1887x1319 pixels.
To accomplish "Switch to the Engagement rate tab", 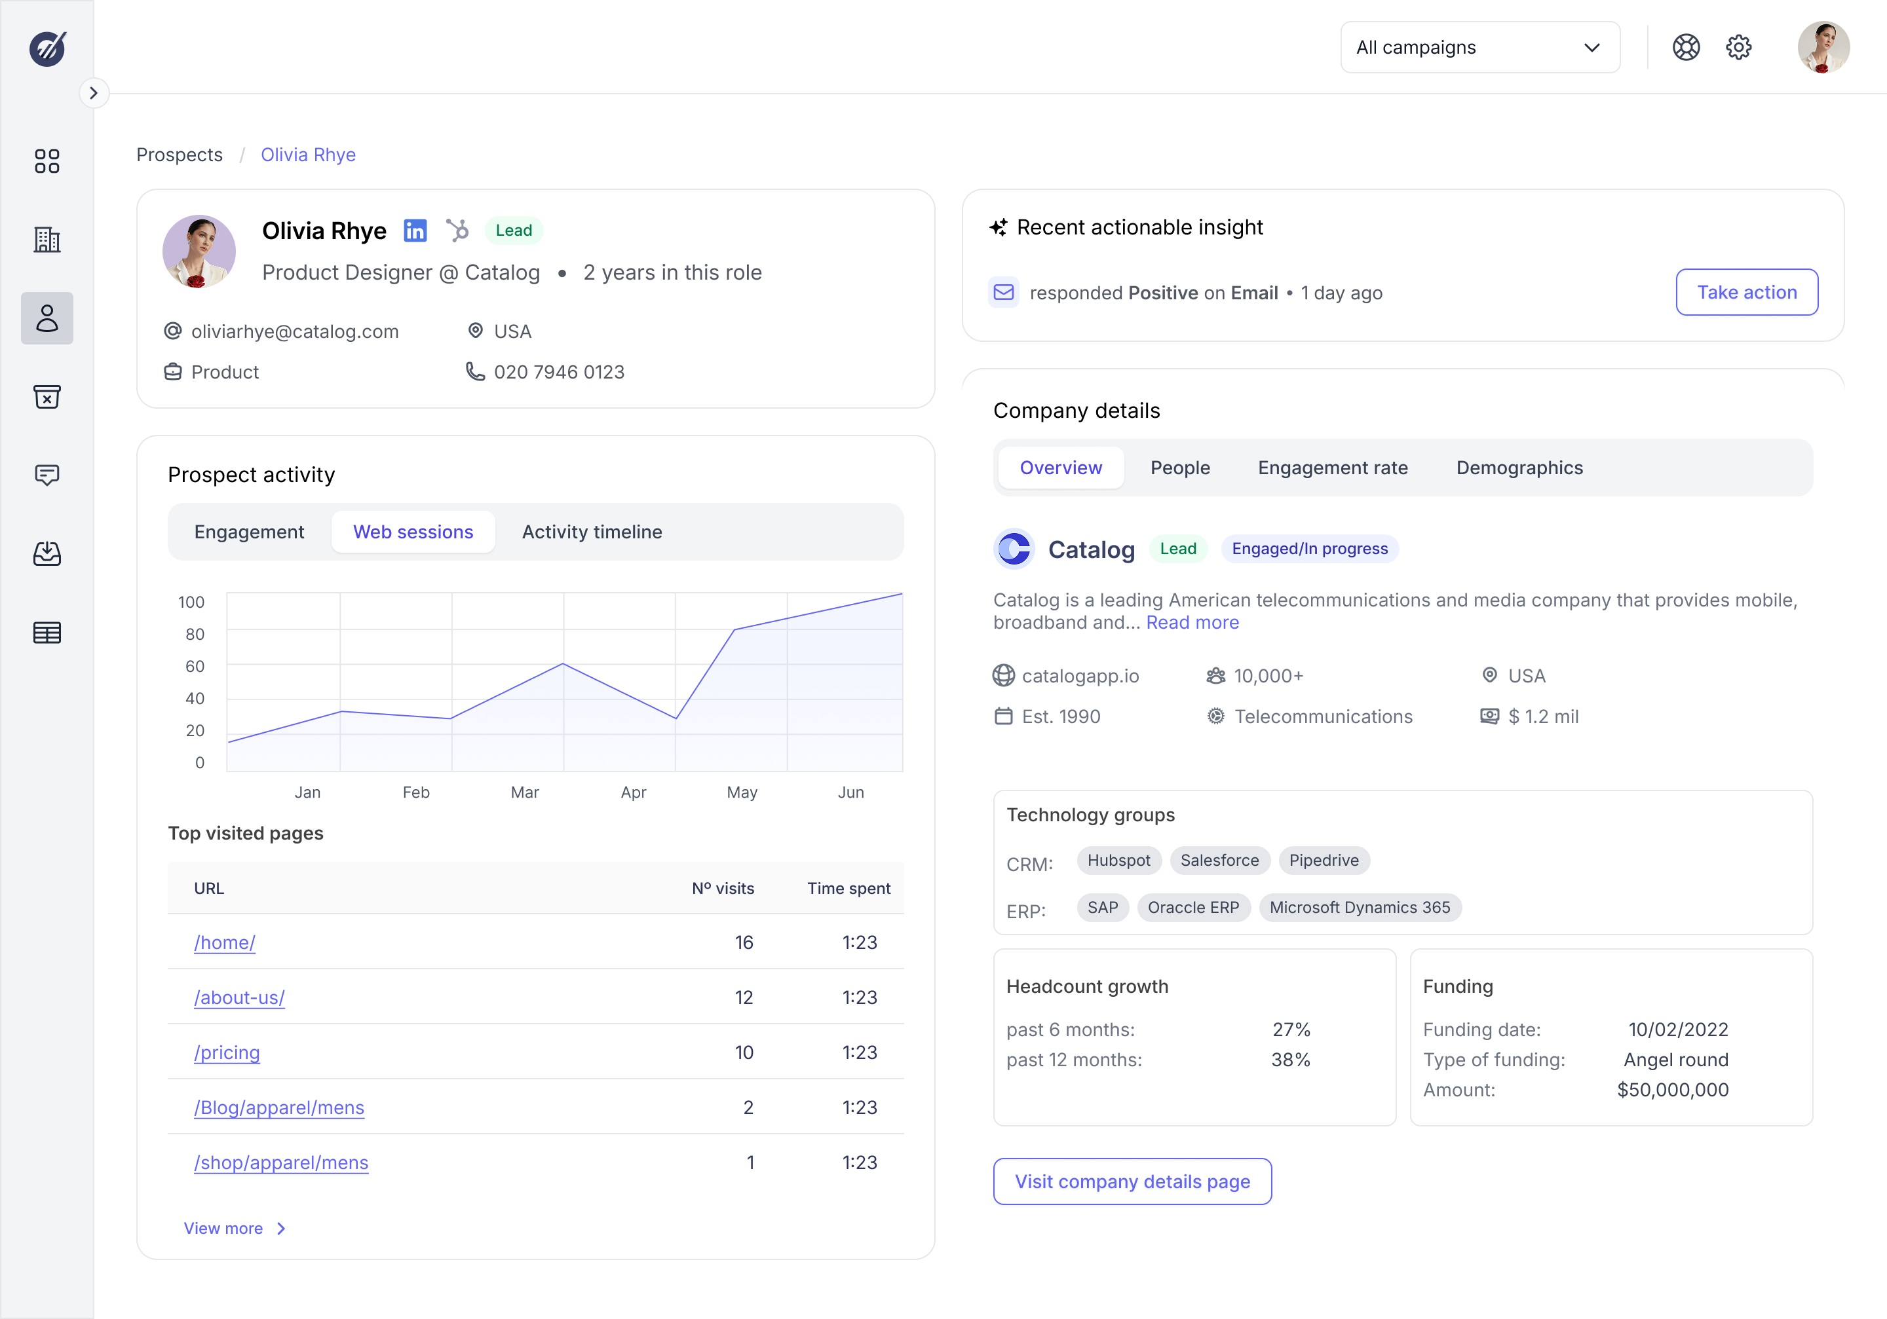I will tap(1332, 468).
